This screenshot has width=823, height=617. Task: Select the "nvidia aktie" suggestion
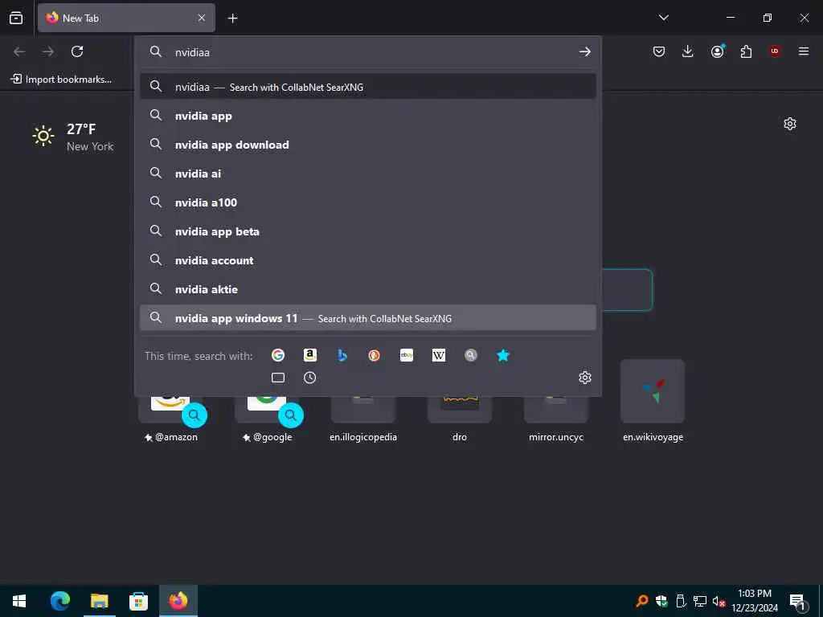pos(368,289)
